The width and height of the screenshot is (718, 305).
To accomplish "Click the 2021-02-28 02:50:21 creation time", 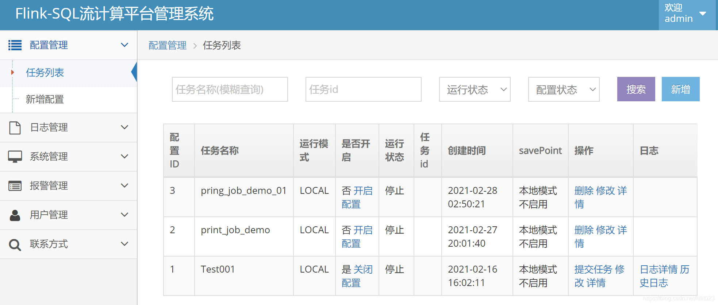I will 473,198.
